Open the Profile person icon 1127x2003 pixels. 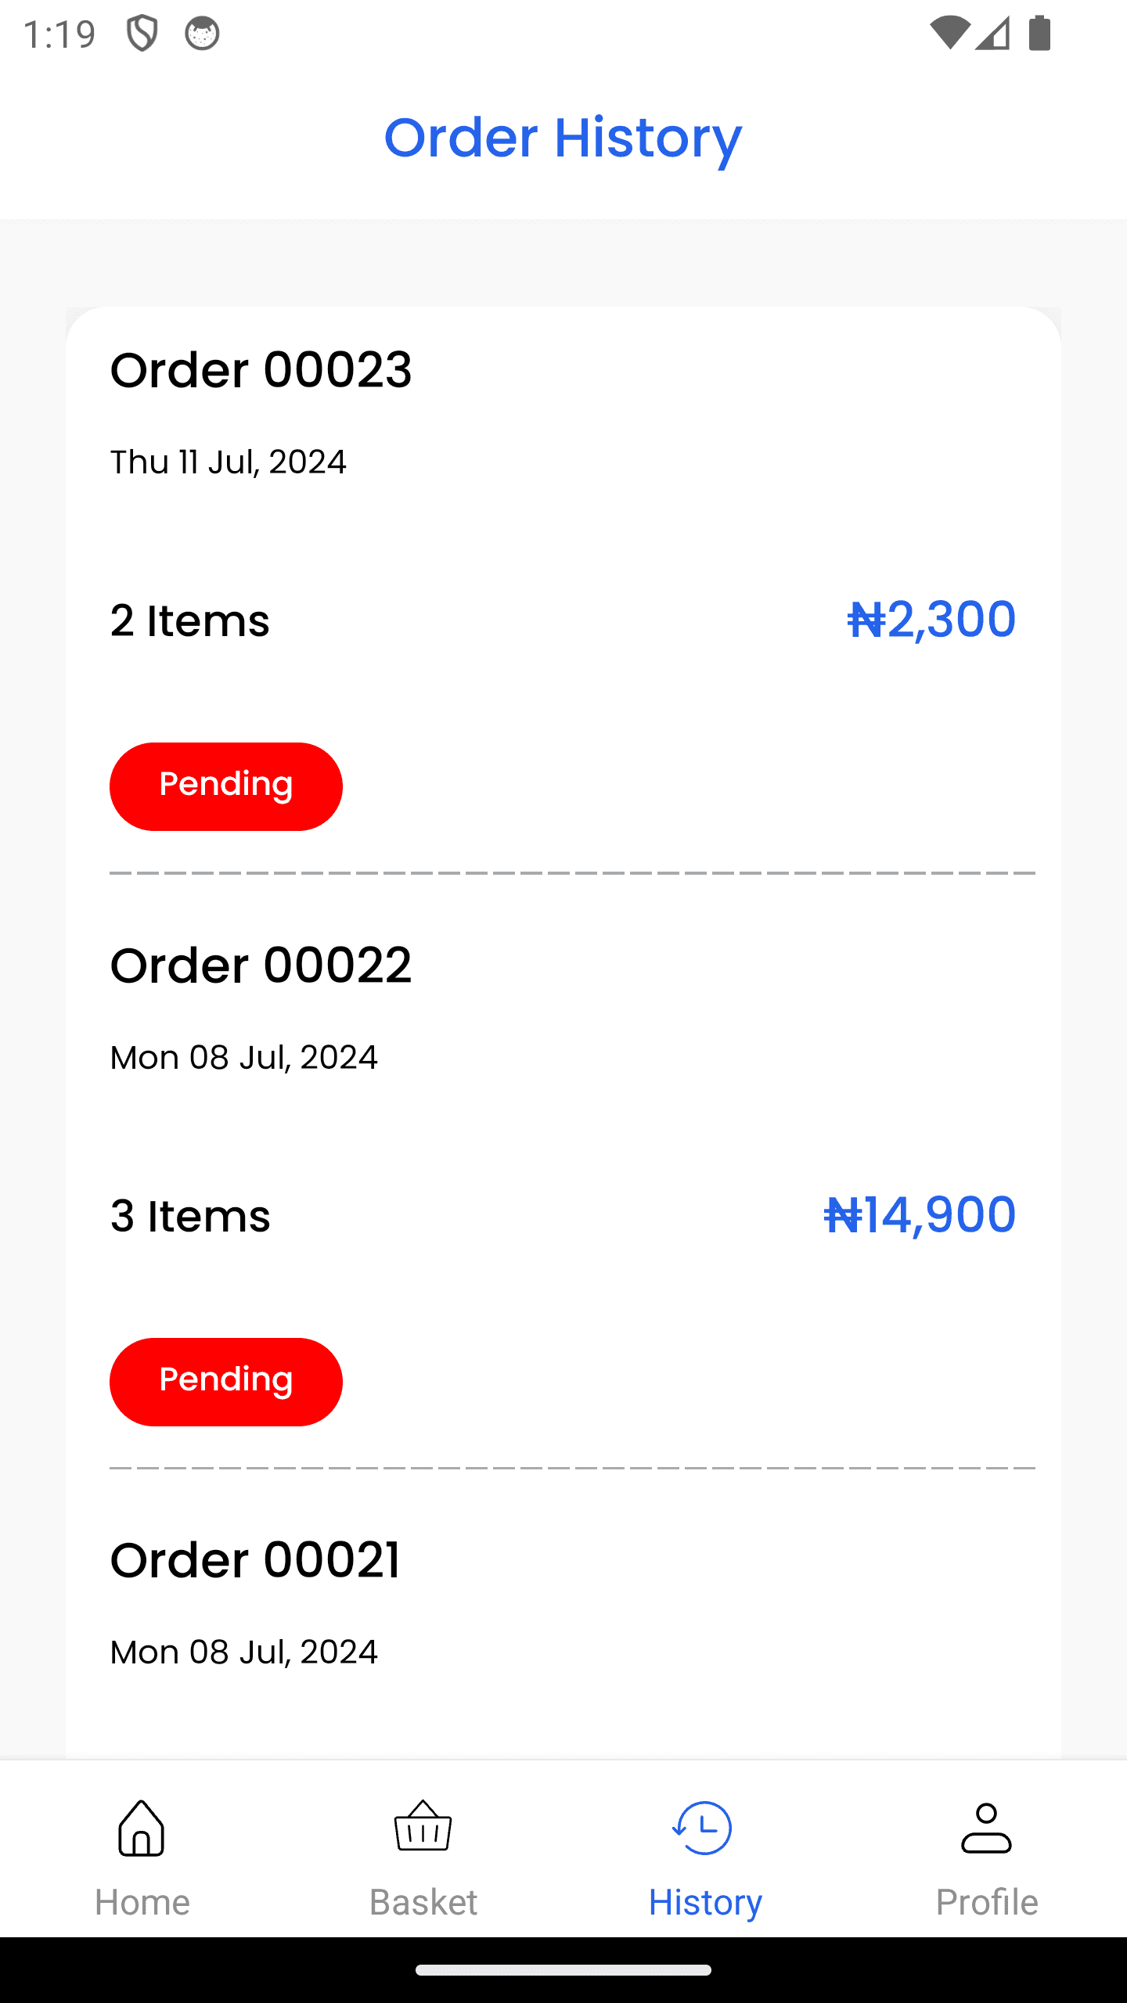pos(987,1828)
